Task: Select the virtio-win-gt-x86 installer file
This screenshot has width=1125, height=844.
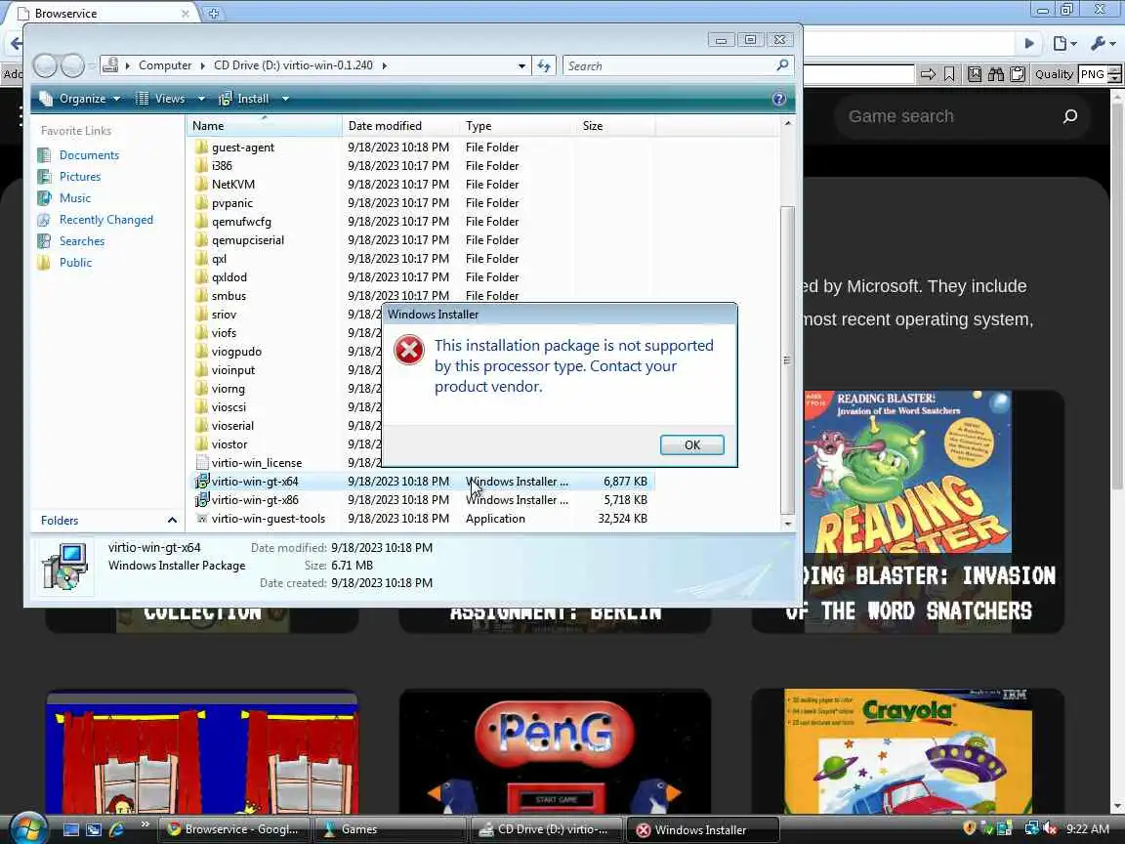Action: click(x=255, y=500)
